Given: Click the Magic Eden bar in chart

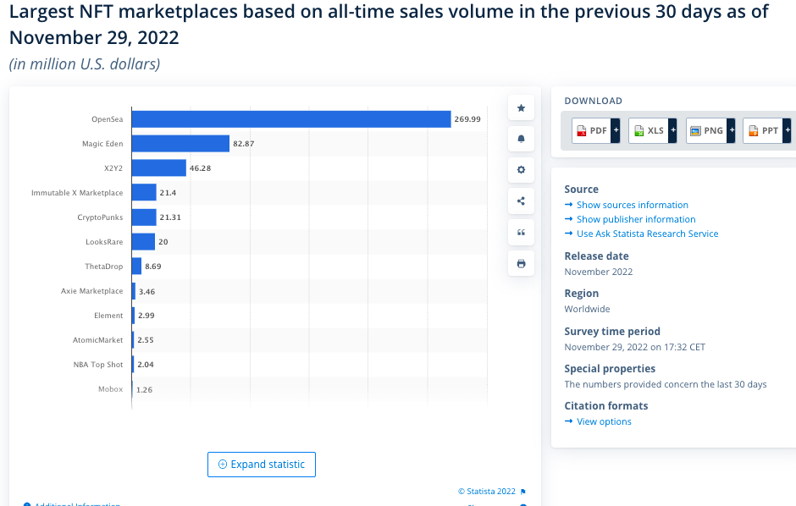Looking at the screenshot, I should pyautogui.click(x=180, y=144).
